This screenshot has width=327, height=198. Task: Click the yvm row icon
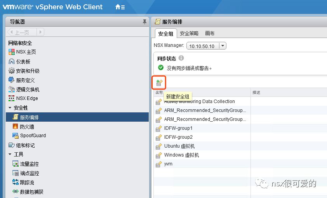coord(159,164)
